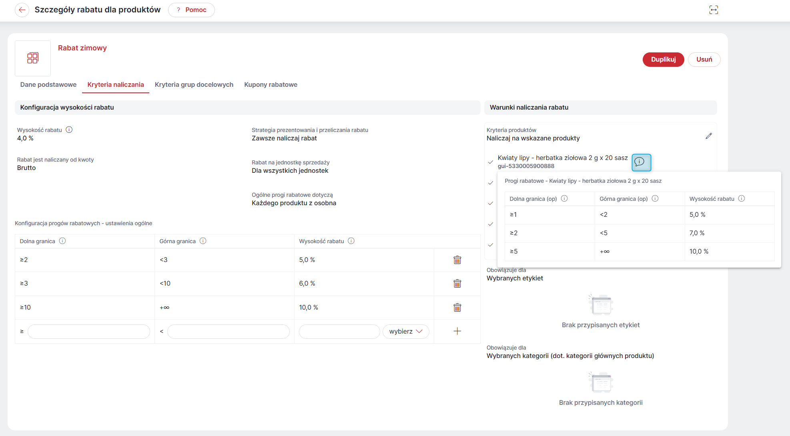Open Kryteria grup docelowych tab
Image resolution: width=790 pixels, height=436 pixels.
(194, 85)
